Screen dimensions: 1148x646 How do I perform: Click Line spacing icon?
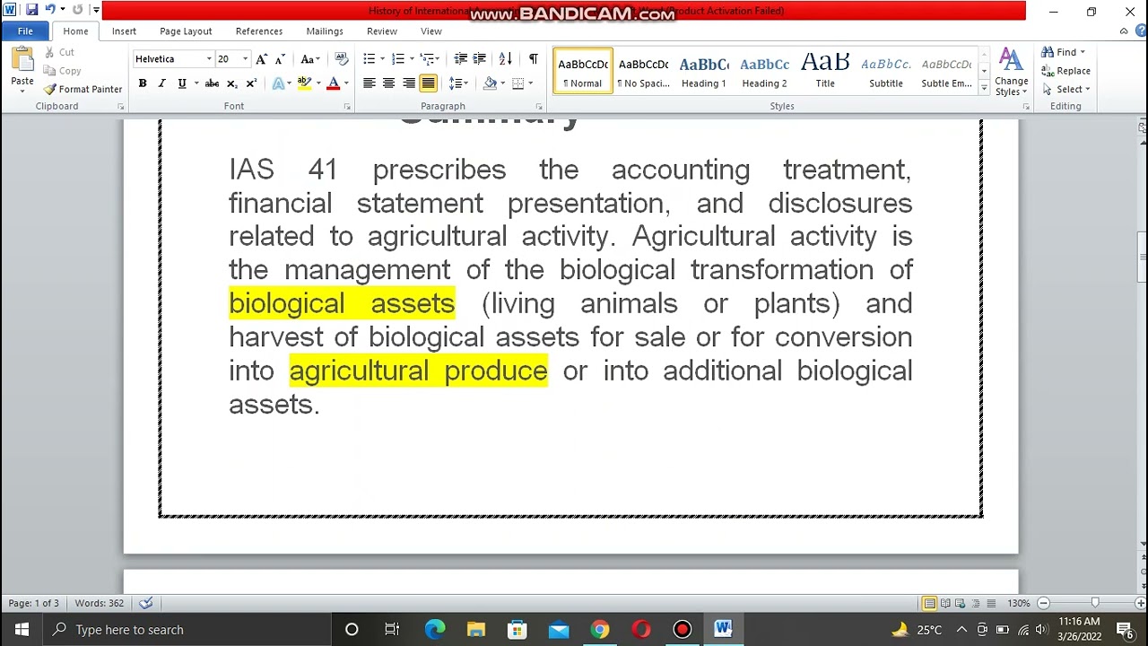pyautogui.click(x=456, y=83)
